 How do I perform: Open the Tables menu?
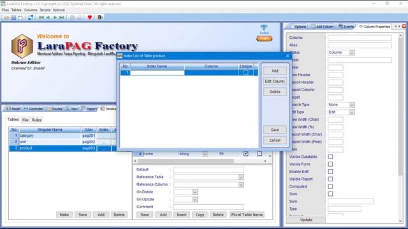tap(16, 10)
